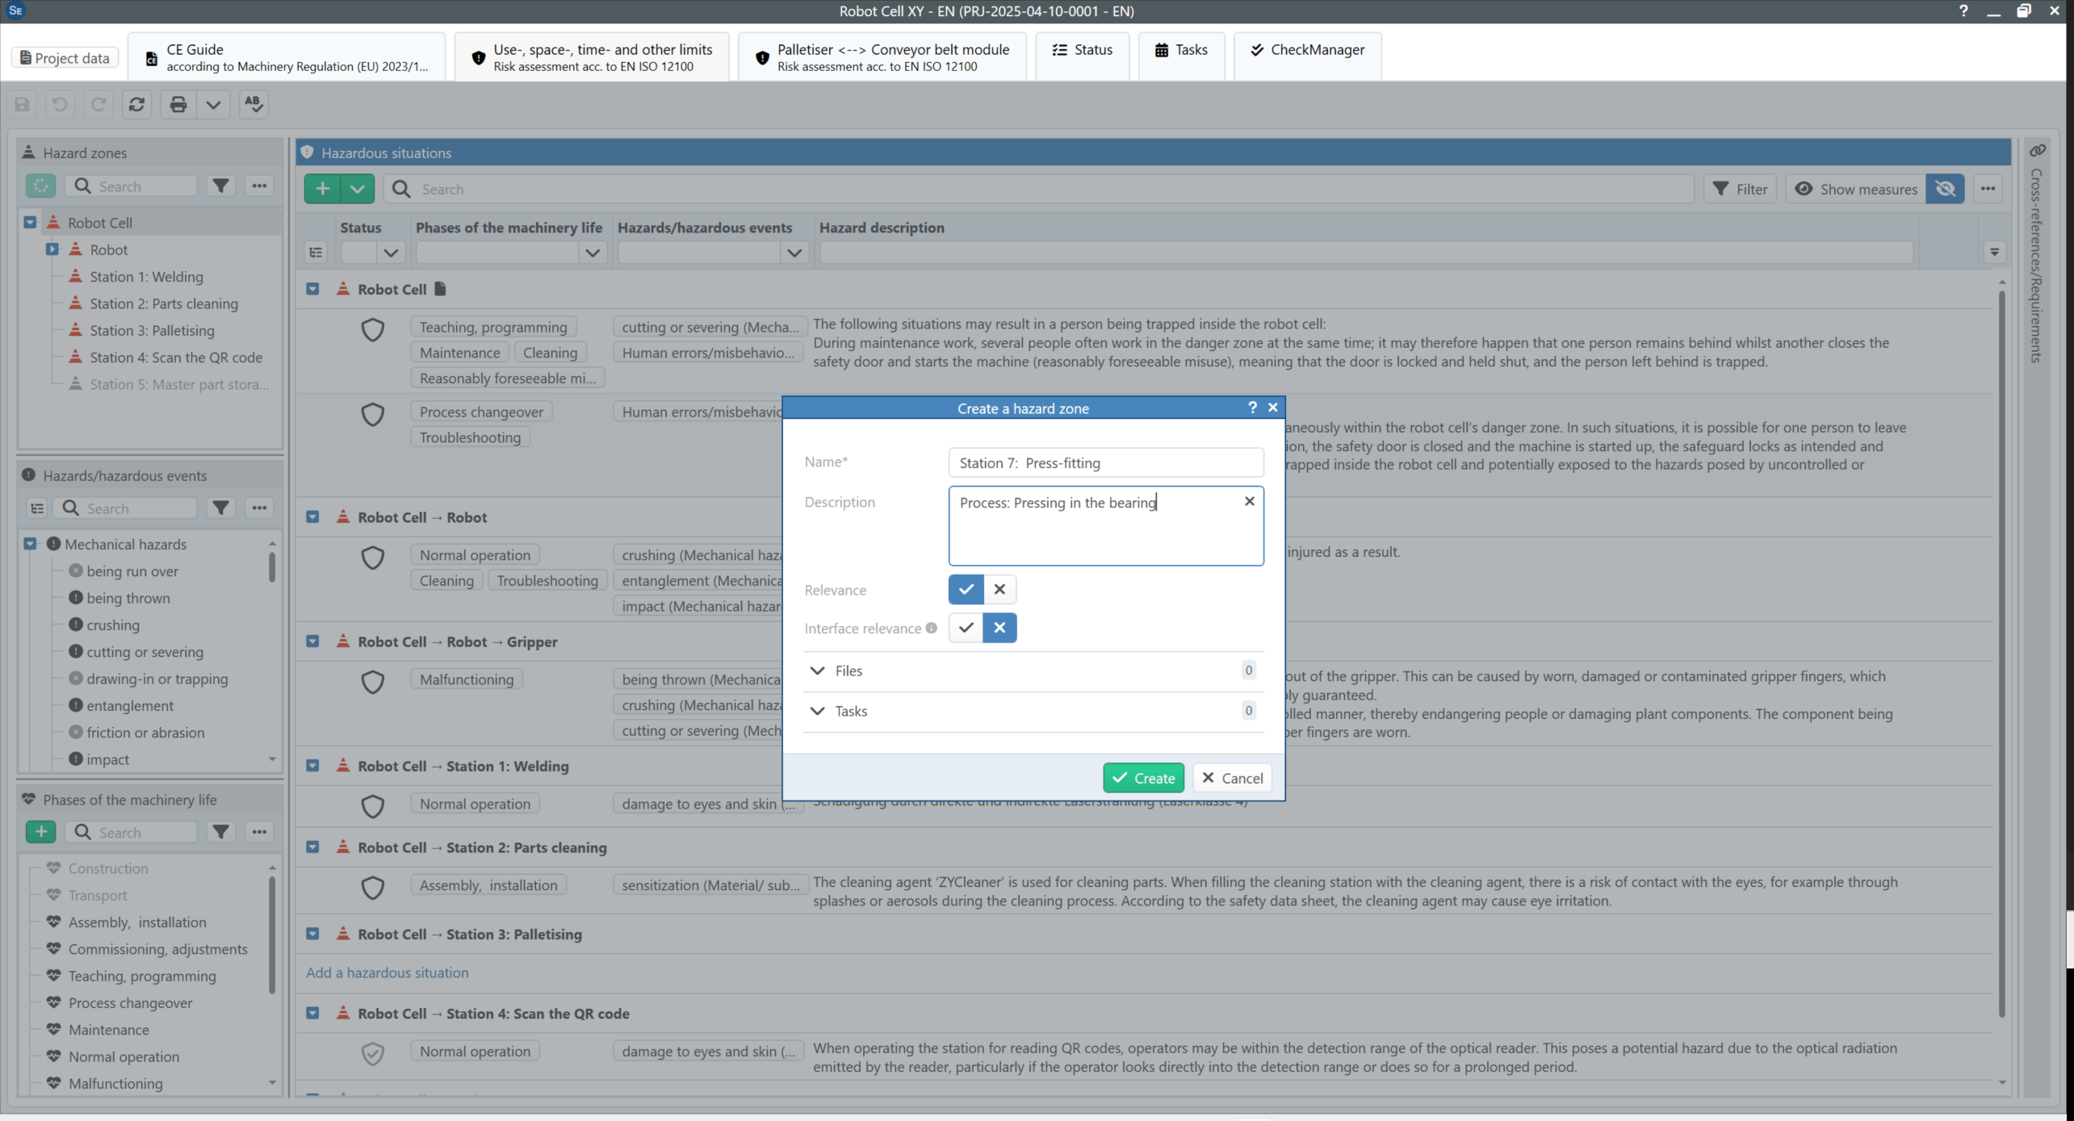
Task: Click the Name input field
Action: coord(1106,462)
